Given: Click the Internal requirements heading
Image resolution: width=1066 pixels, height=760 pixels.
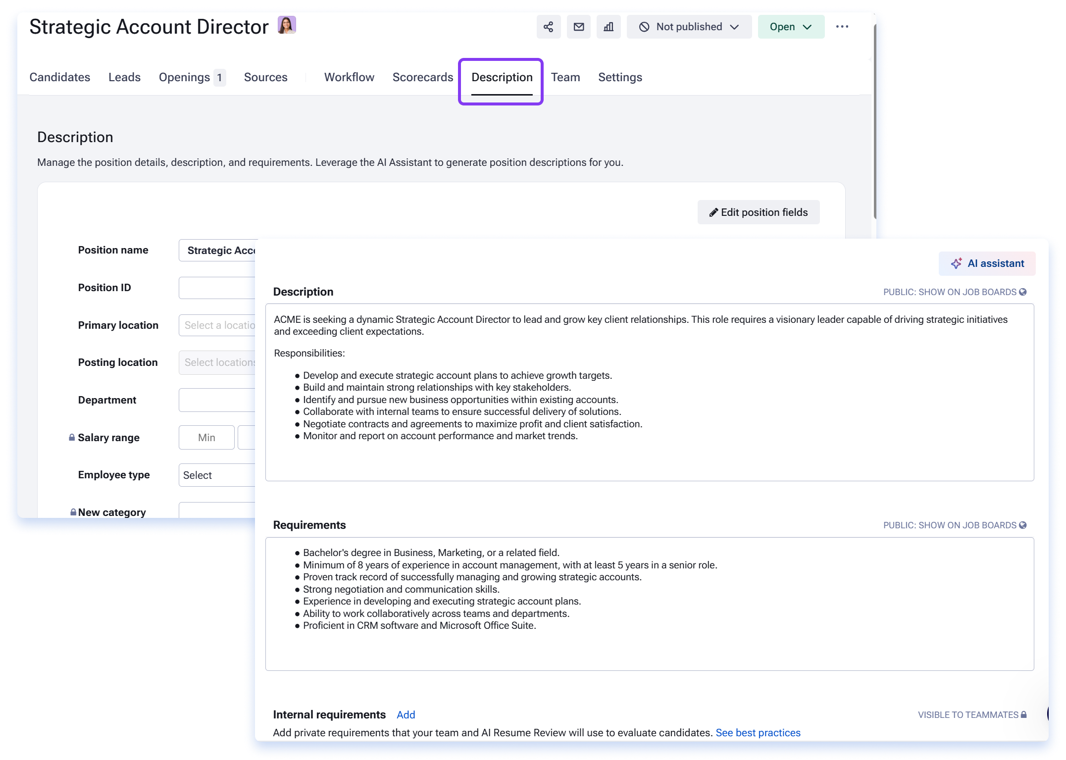Looking at the screenshot, I should (x=329, y=714).
